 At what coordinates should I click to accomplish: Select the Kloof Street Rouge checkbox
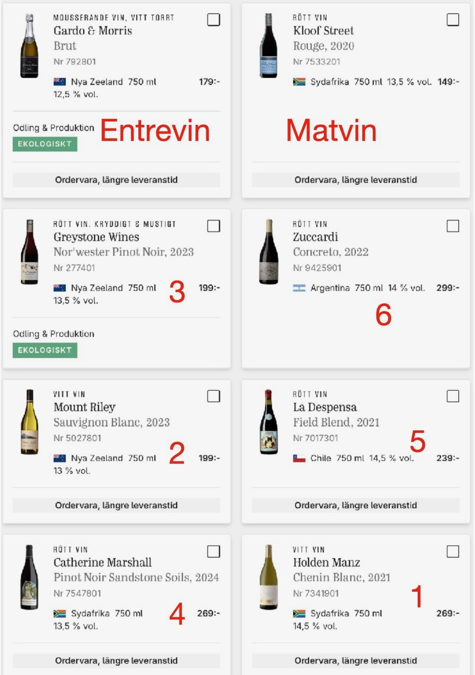pyautogui.click(x=453, y=20)
